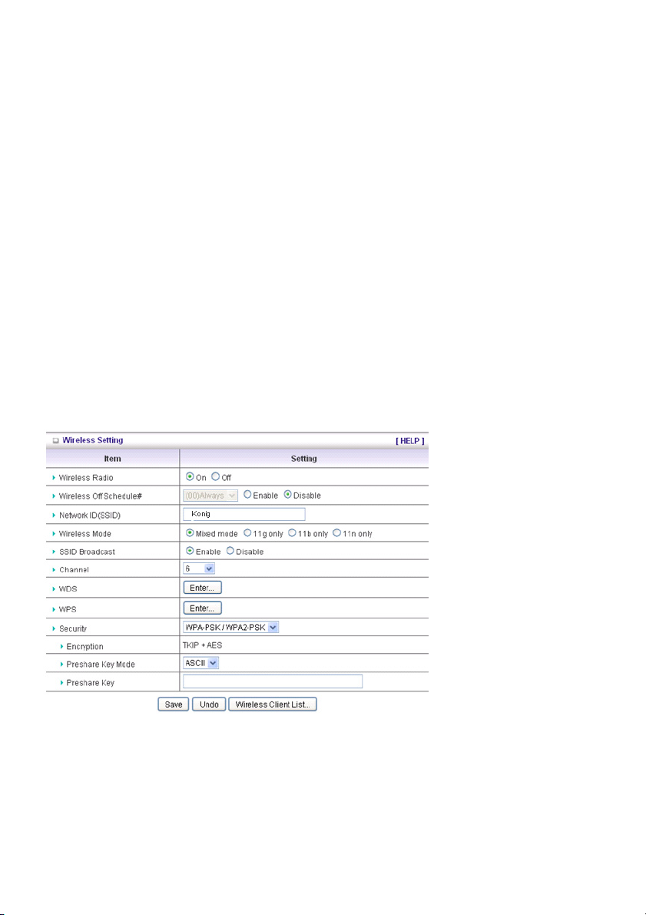Viewport: 646px width, 915px height.
Task: Select 11b only wireless mode
Action: pyautogui.click(x=293, y=533)
